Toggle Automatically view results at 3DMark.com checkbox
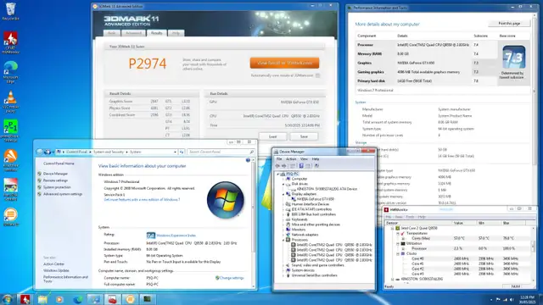This screenshot has width=543, height=305. click(317, 75)
